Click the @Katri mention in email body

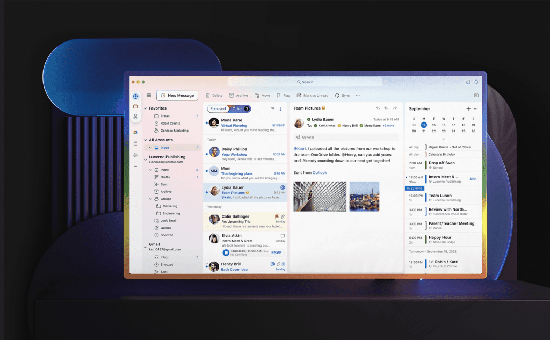(x=300, y=149)
